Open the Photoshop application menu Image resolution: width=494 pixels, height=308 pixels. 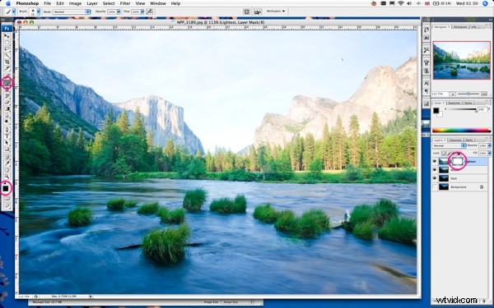coord(27,3)
